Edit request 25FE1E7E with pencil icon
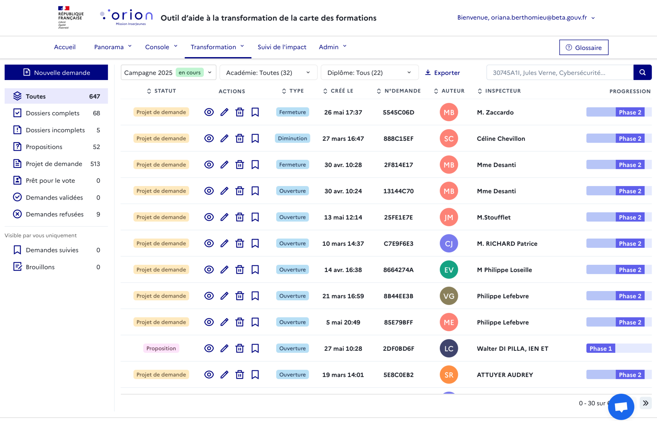 (224, 217)
